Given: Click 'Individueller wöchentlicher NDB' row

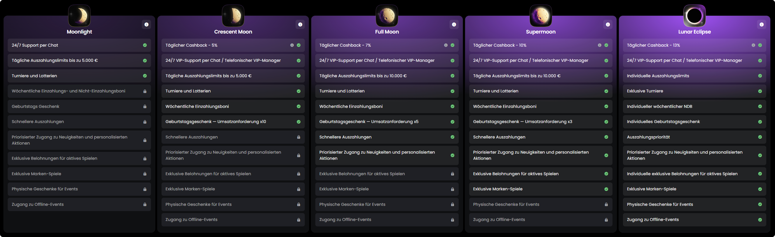Looking at the screenshot, I should click(694, 107).
